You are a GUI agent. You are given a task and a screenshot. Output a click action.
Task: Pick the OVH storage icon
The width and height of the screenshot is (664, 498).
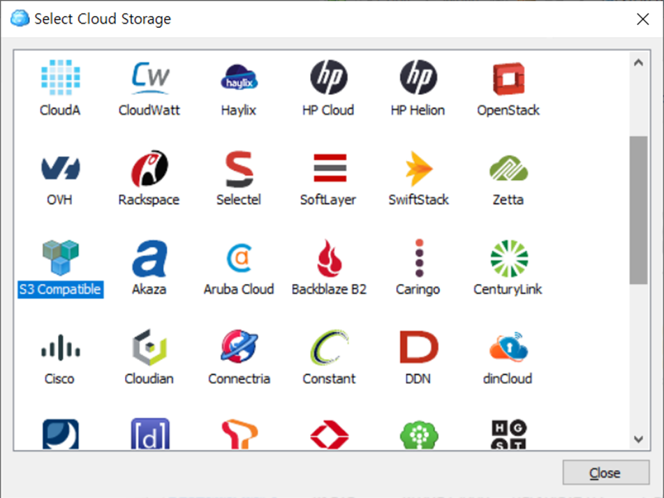click(60, 167)
